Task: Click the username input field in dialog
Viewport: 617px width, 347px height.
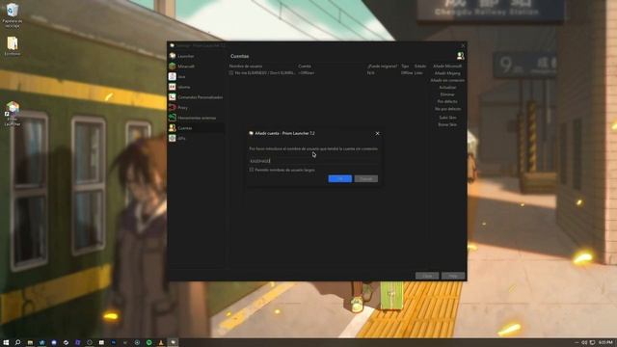Action: (313, 161)
